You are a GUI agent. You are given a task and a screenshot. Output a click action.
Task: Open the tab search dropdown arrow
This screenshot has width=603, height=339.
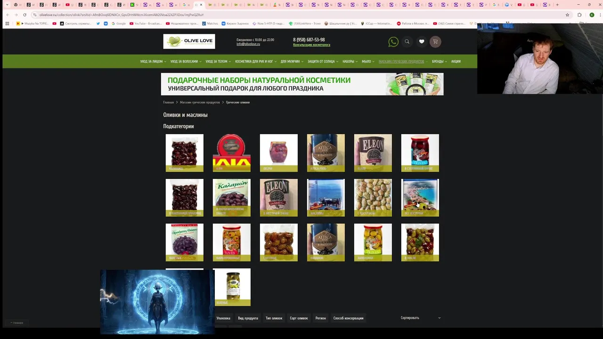pos(7,5)
